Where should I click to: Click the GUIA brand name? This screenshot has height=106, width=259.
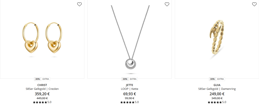pos(217,85)
